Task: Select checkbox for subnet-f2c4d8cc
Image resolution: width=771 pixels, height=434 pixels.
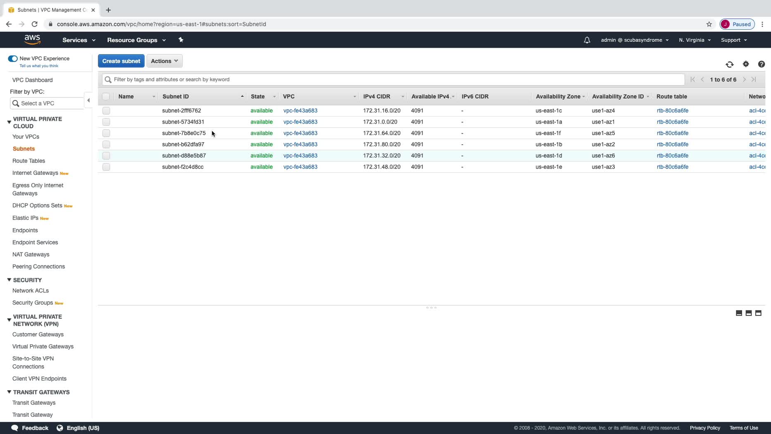Action: pyautogui.click(x=106, y=167)
